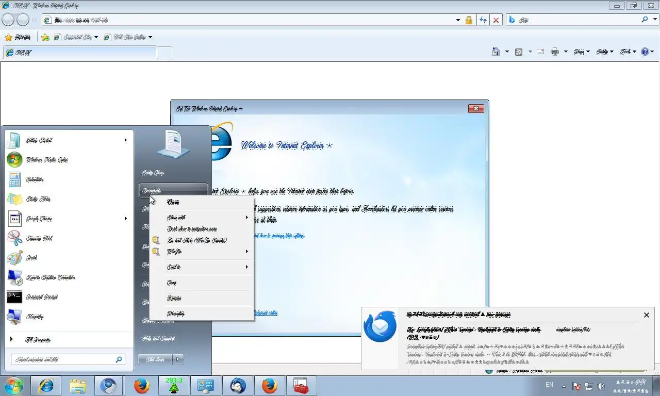Open the Print dropdown arrow
The image size is (660, 396).
566,52
